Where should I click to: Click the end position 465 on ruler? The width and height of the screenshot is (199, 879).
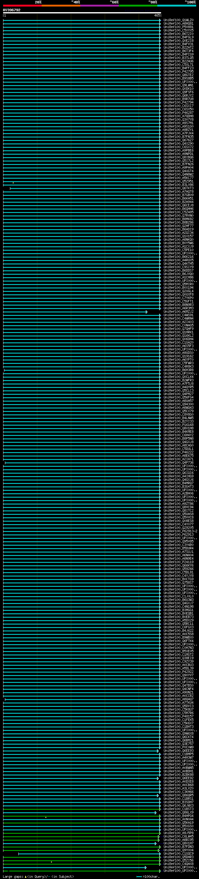click(x=157, y=16)
